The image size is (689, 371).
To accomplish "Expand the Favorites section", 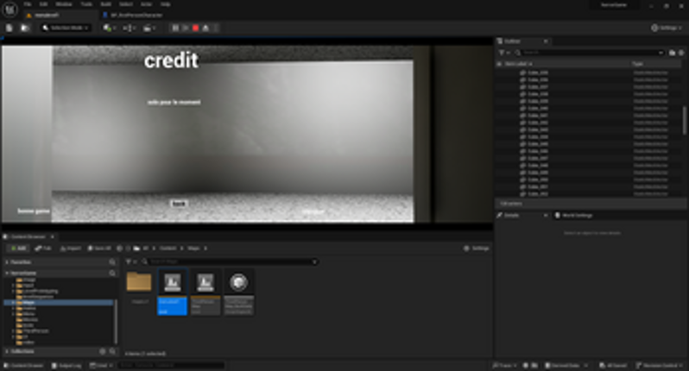I will click(x=7, y=261).
